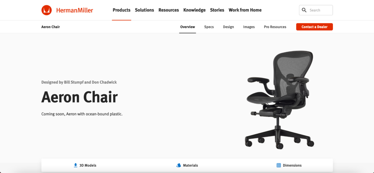Click the Materials swatch icon

[179, 165]
